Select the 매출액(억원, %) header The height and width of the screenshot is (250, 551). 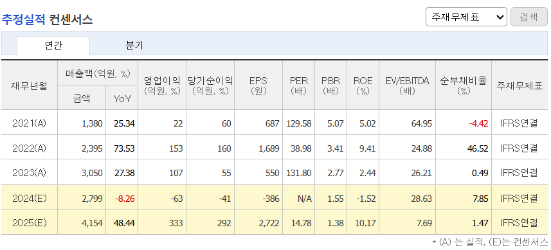[x=98, y=73]
